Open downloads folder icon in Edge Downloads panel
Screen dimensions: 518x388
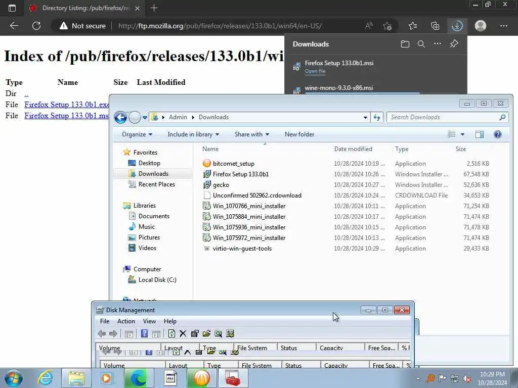click(x=405, y=44)
